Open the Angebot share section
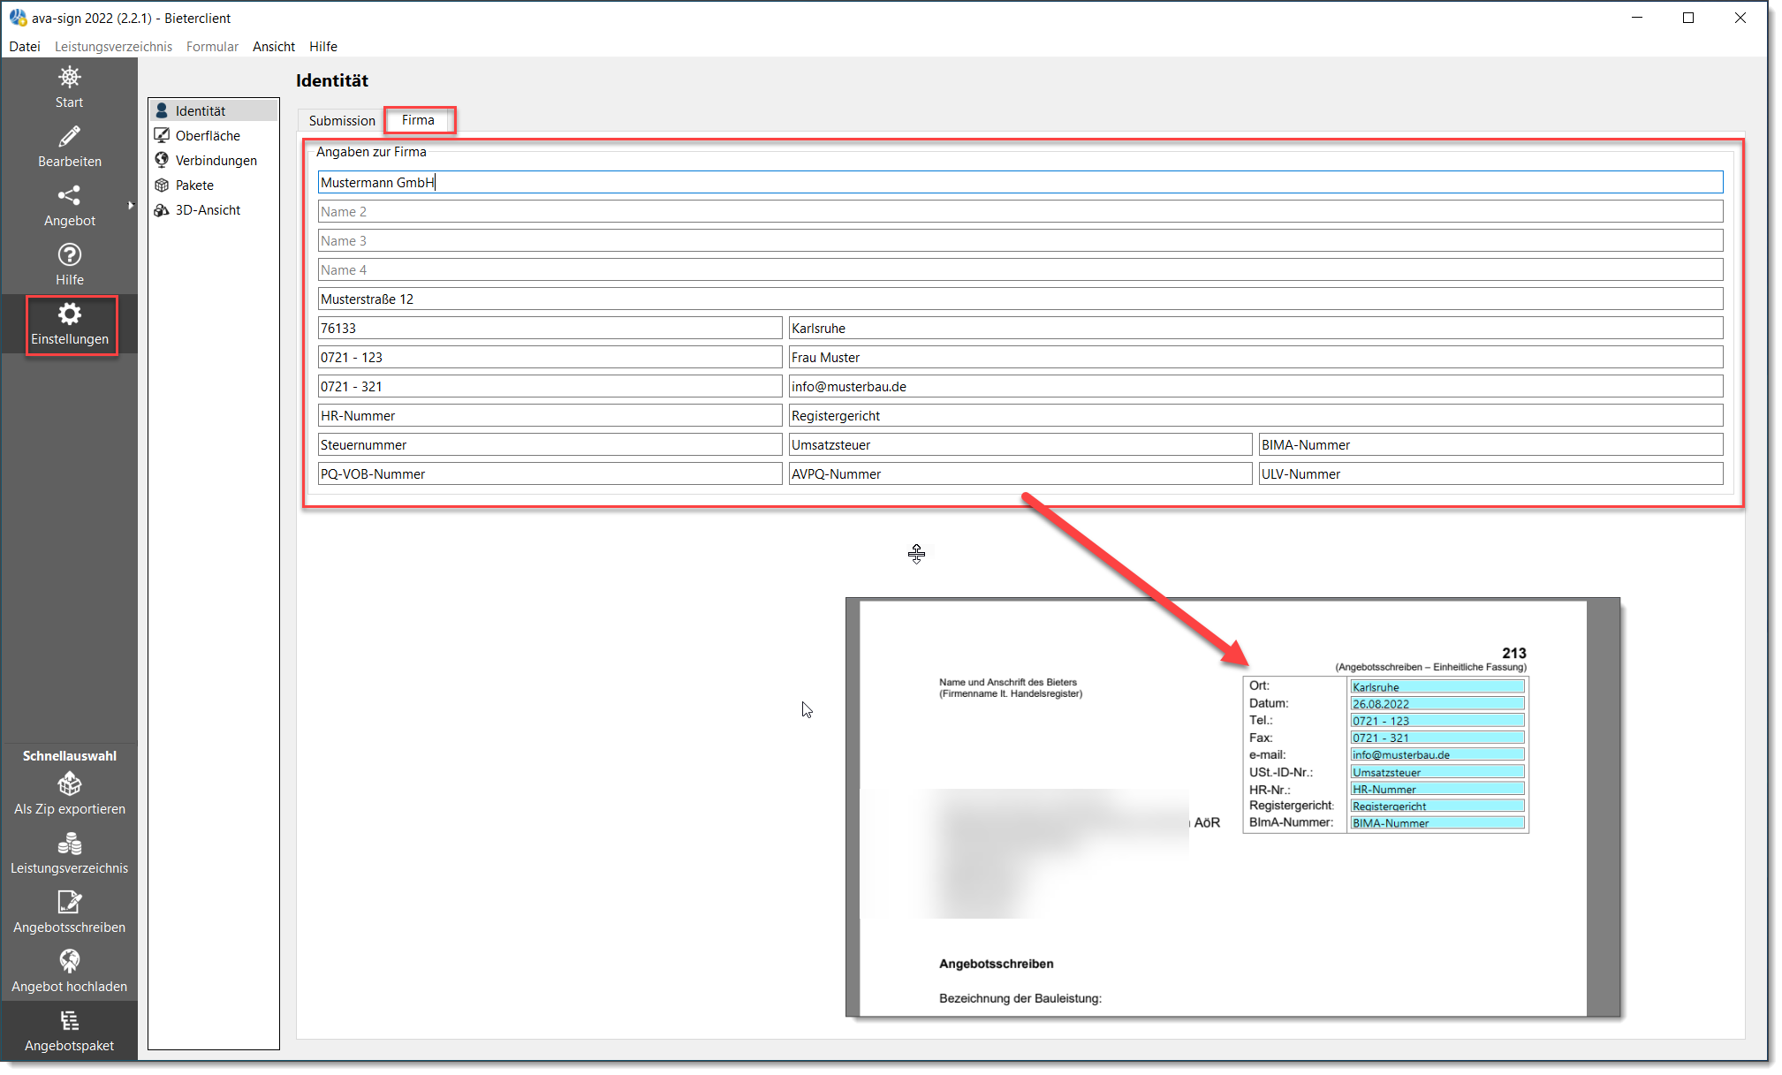The width and height of the screenshot is (1782, 1075). pos(69,206)
